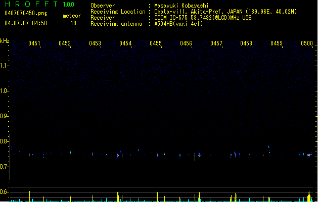The width and height of the screenshot is (318, 202).
Task: Click the 0.8 kHz frequency label
Action: click(4, 141)
